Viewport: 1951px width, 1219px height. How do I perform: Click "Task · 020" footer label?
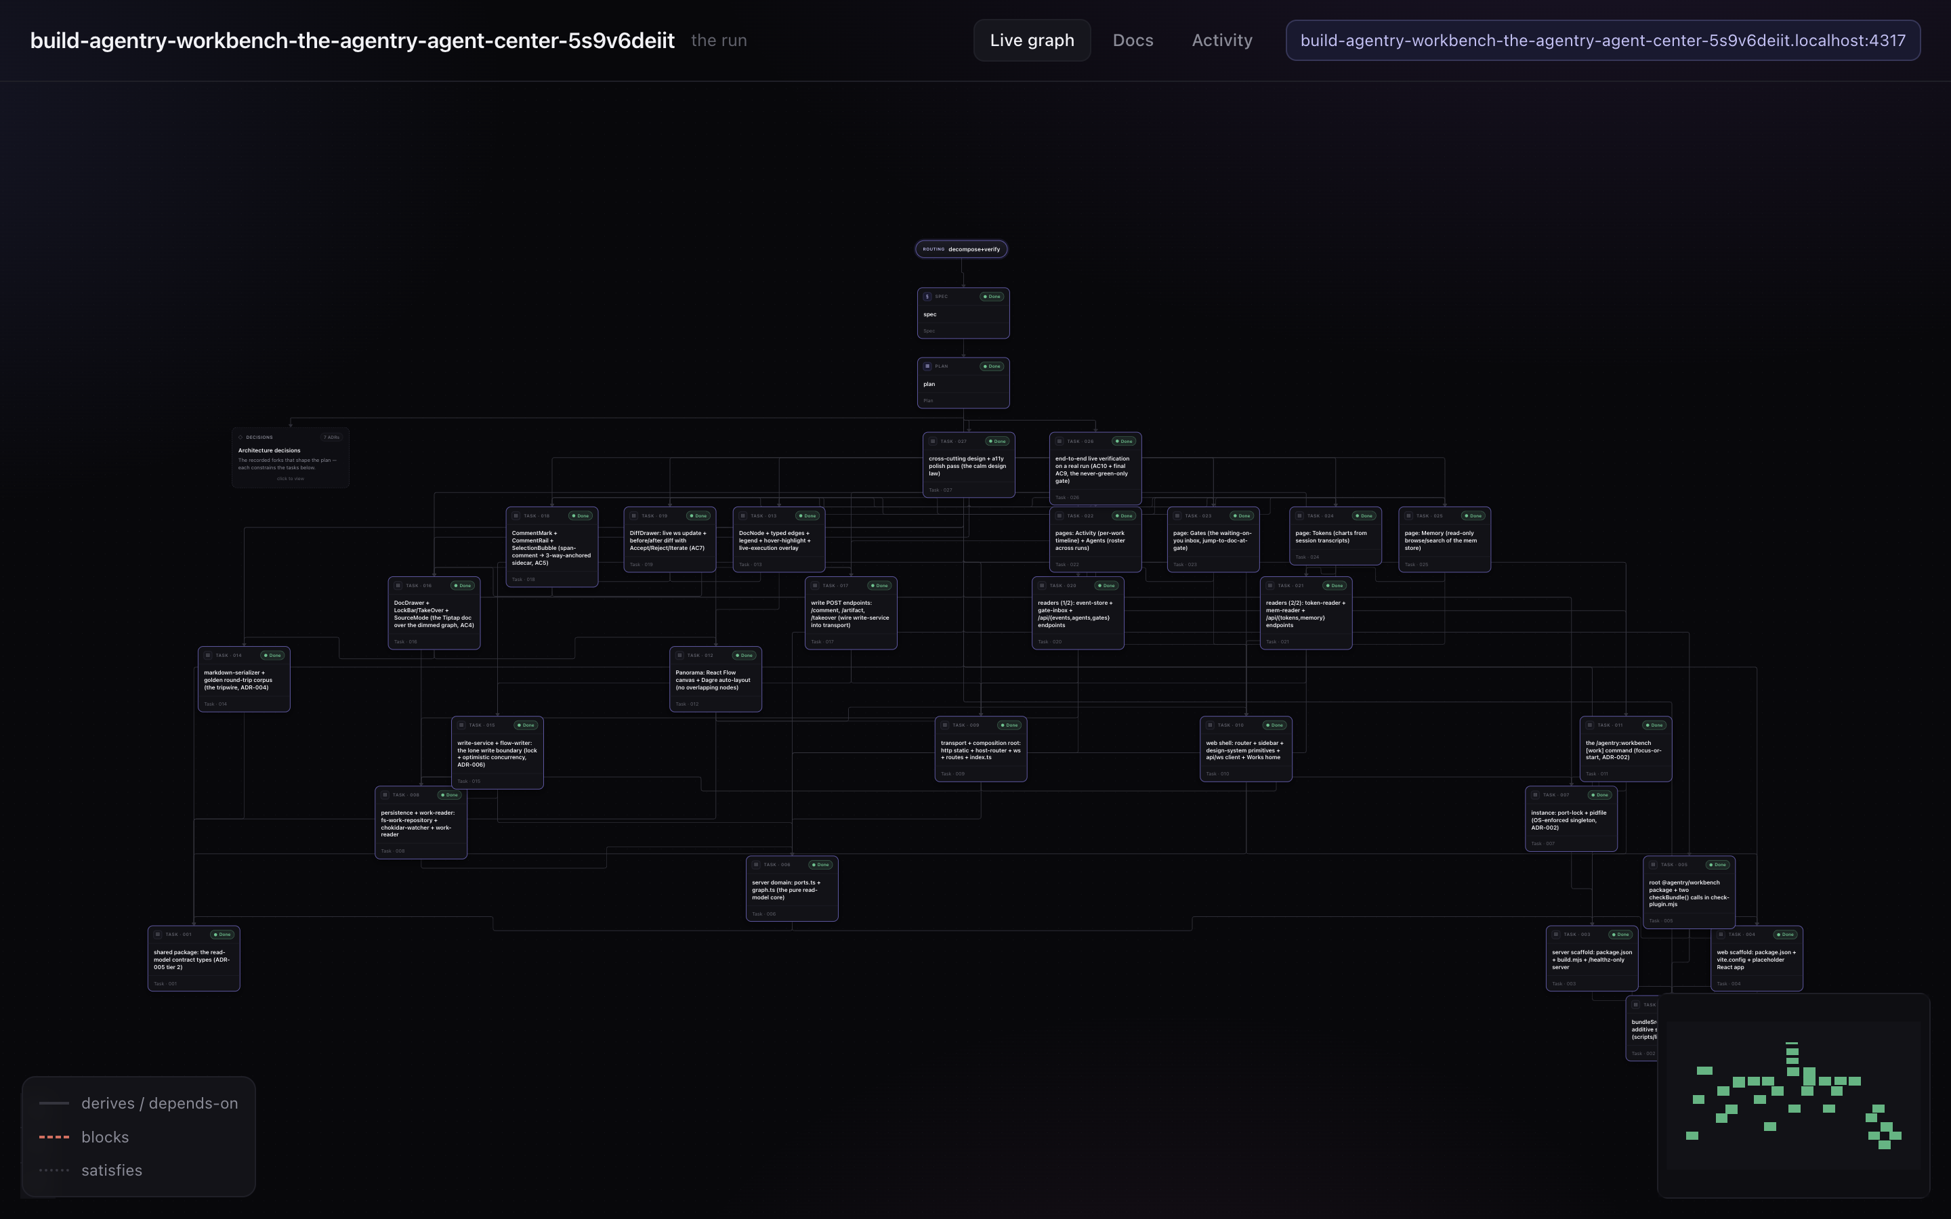(x=1049, y=642)
